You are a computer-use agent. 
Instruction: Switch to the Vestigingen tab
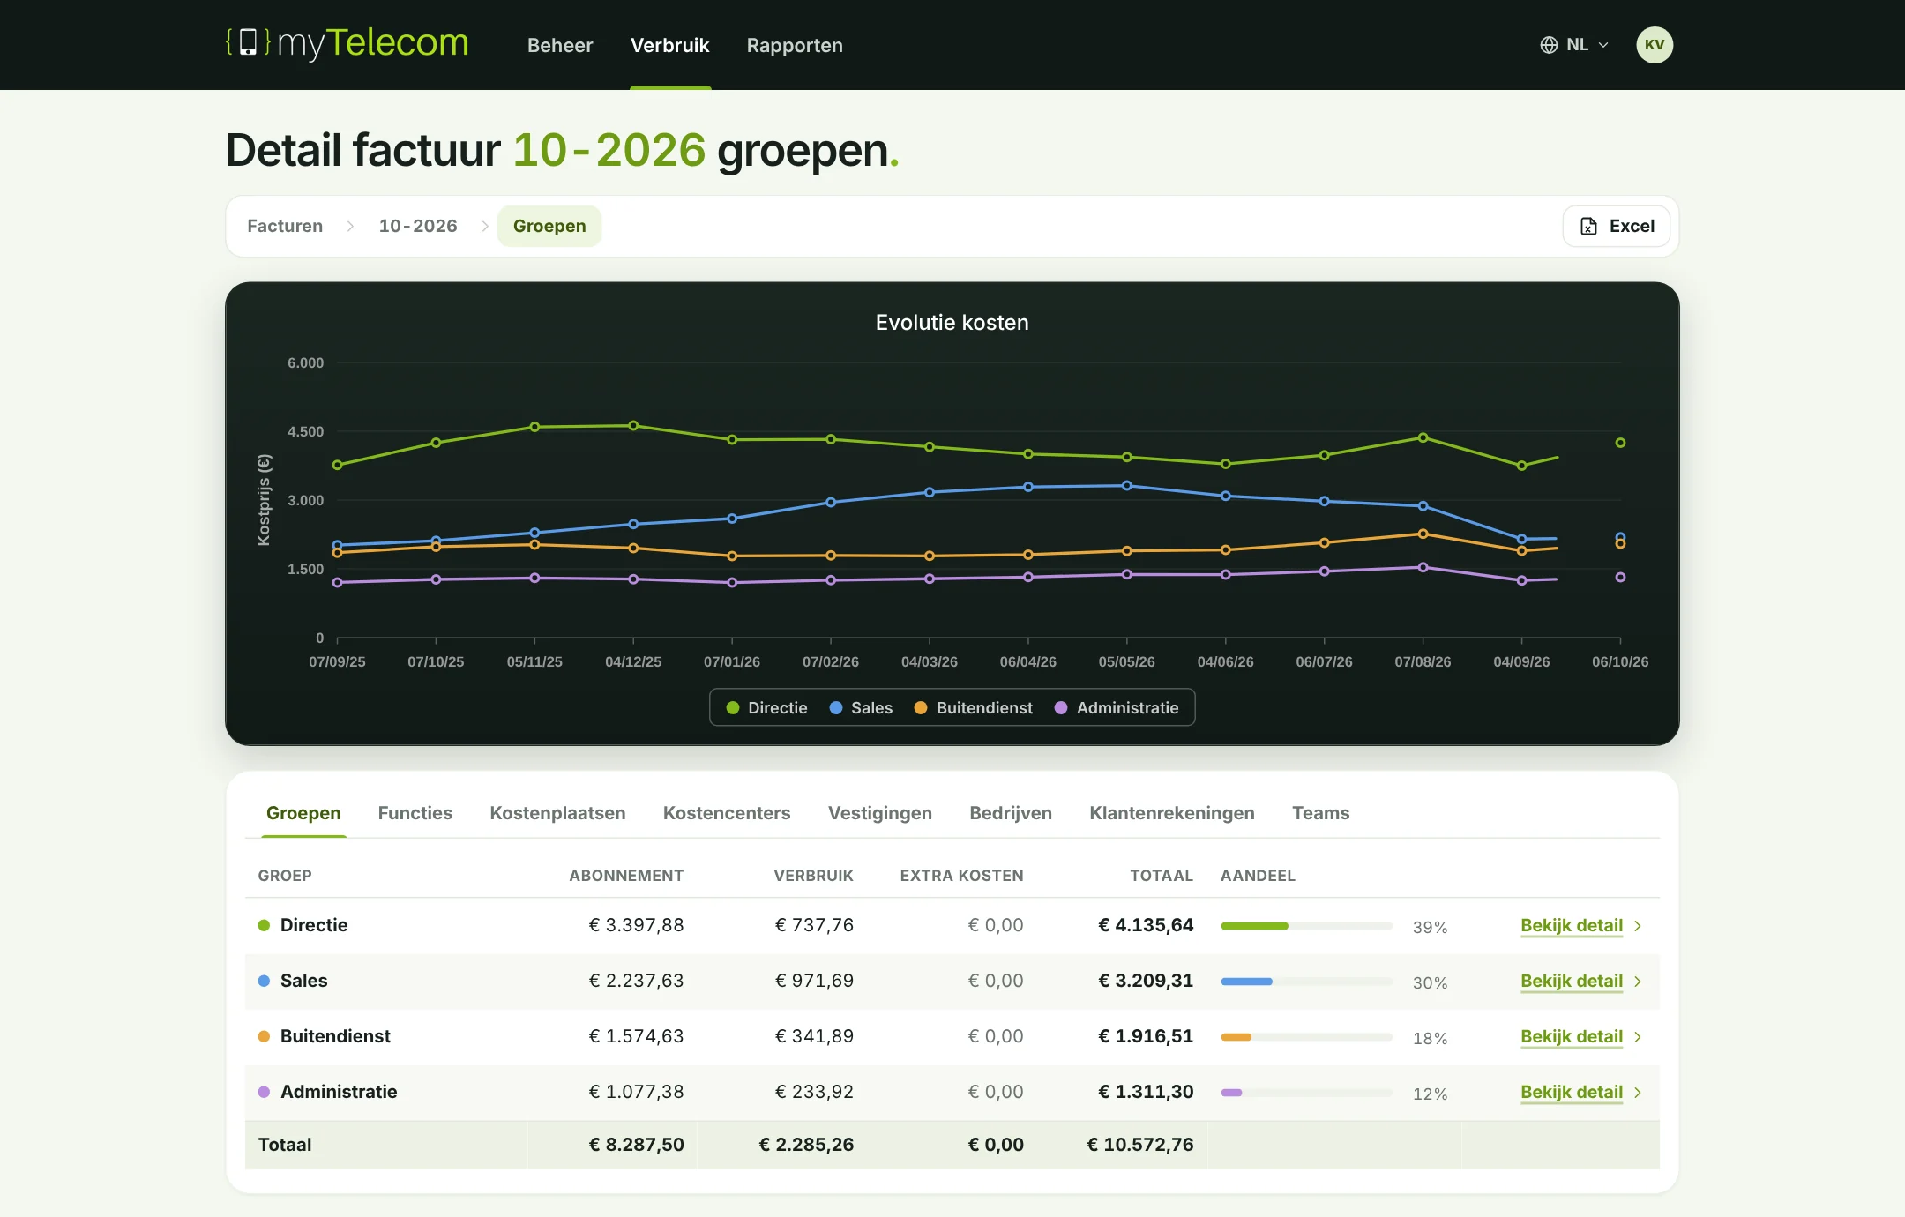point(880,813)
